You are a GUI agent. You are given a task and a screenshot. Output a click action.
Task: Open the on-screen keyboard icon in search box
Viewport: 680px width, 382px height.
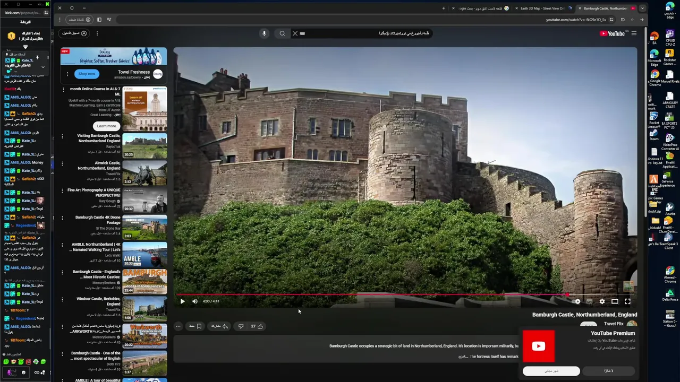[302, 33]
